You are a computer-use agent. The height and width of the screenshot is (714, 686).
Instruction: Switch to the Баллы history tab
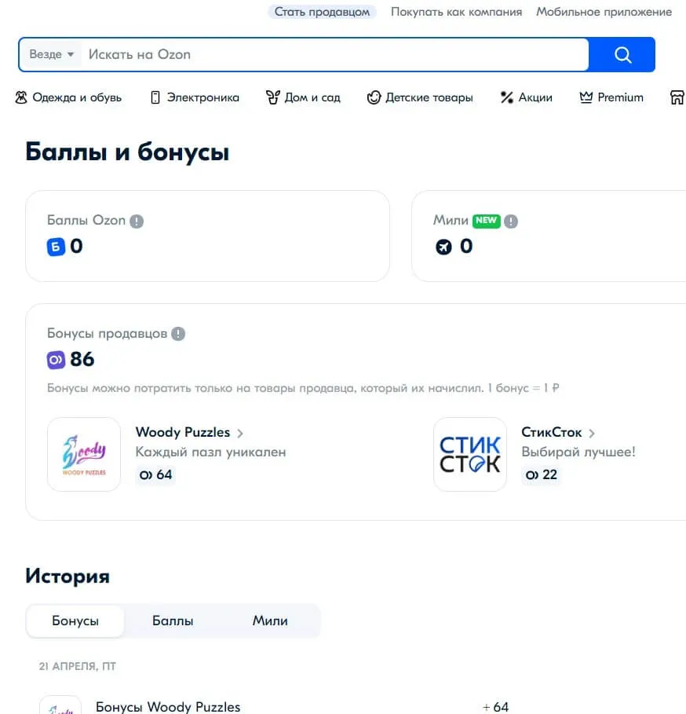172,621
